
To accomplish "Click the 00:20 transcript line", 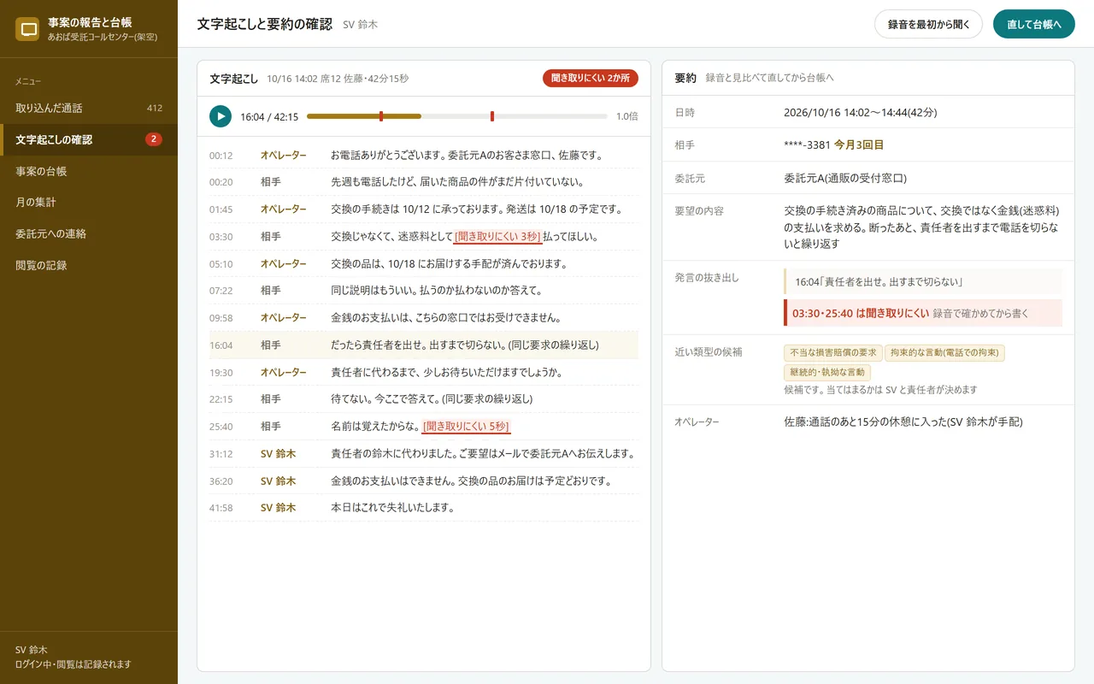I will 424,182.
